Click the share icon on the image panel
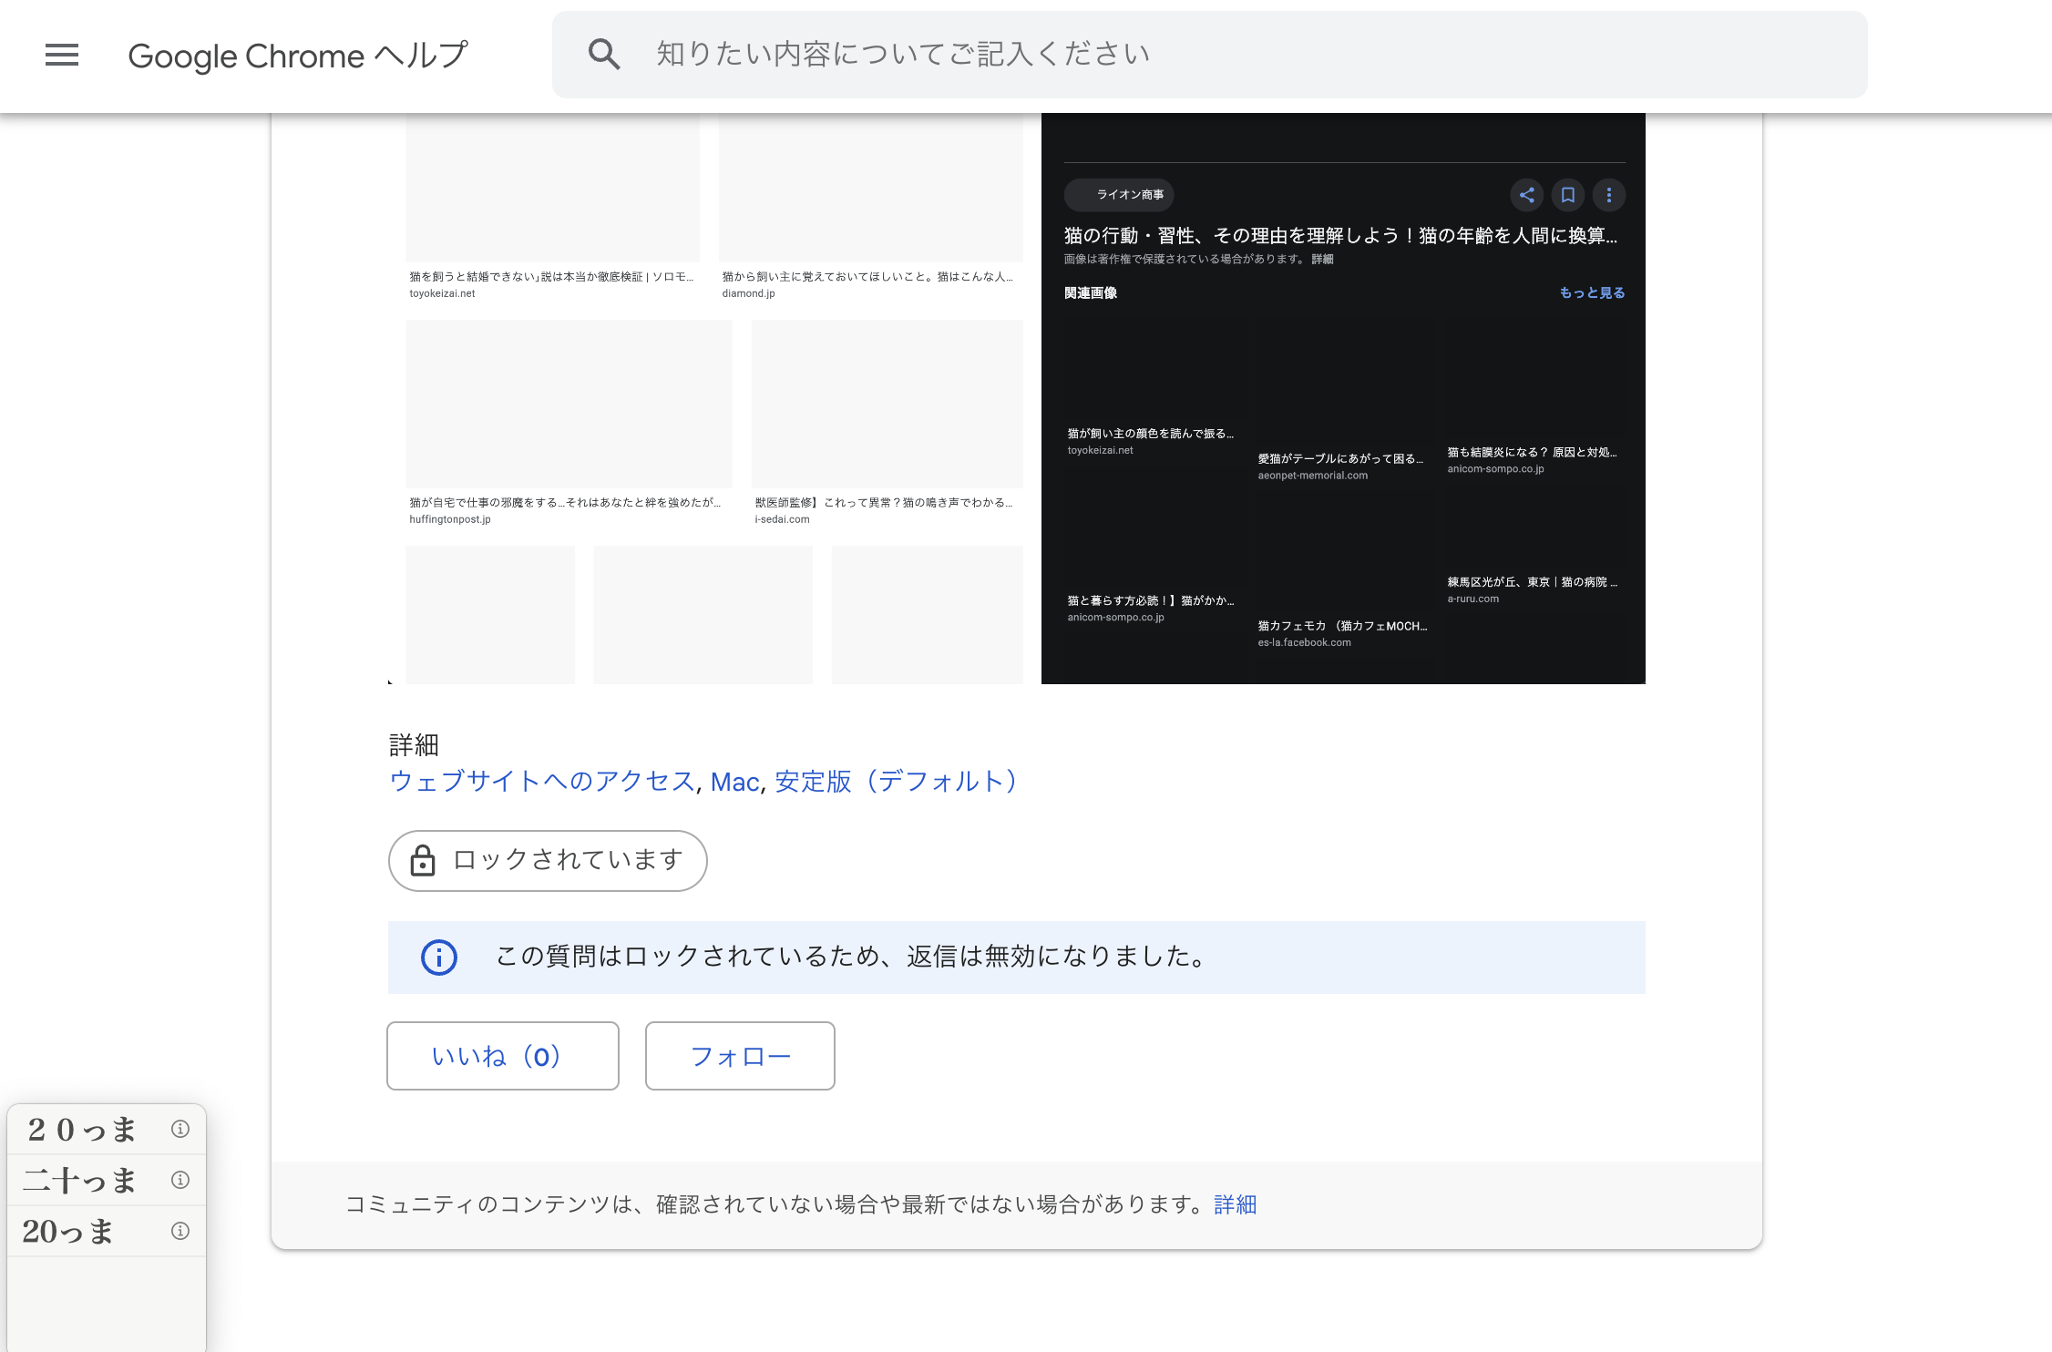This screenshot has height=1352, width=2052. pyautogui.click(x=1526, y=195)
